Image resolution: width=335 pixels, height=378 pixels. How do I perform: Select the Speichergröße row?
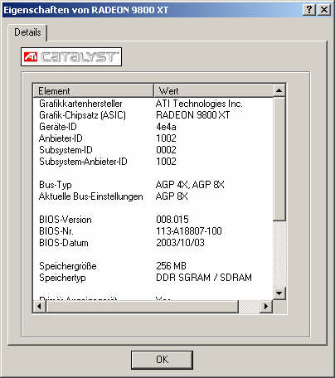point(153,266)
